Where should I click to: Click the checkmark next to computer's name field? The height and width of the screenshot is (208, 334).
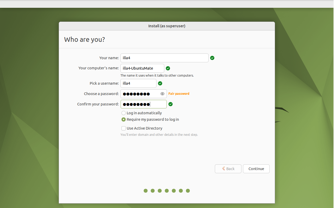[168, 68]
